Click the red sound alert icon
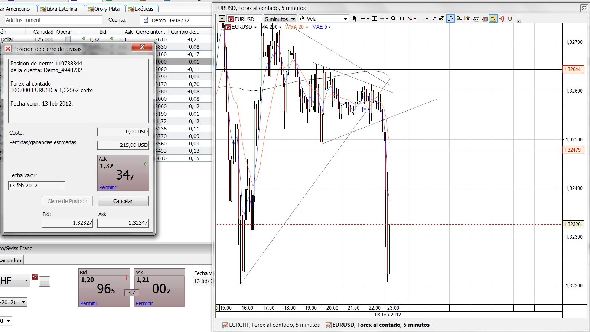 502,19
